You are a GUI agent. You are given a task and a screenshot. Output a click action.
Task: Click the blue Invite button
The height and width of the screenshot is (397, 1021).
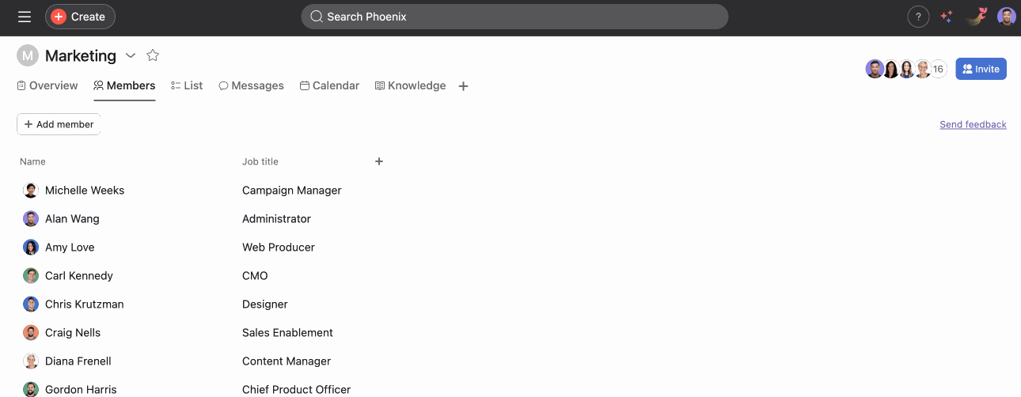981,69
